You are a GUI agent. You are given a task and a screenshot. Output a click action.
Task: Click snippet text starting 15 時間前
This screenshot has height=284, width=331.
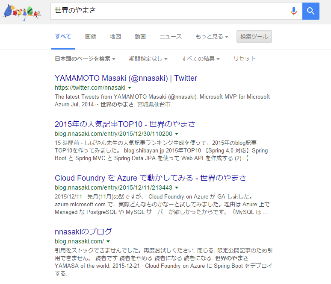tap(161, 150)
